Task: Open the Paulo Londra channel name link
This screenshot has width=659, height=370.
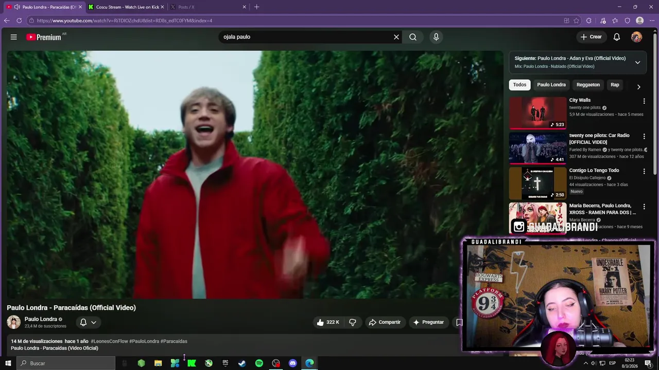Action: pyautogui.click(x=41, y=319)
